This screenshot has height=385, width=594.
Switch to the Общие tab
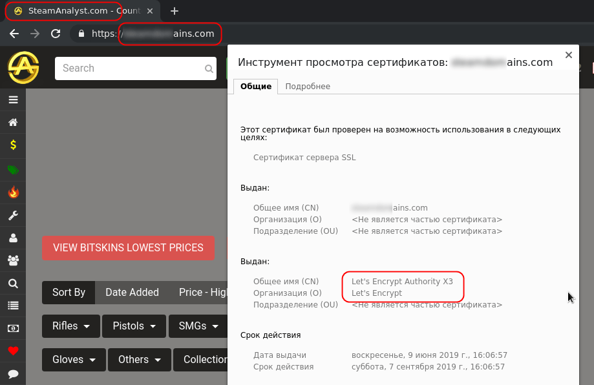256,87
